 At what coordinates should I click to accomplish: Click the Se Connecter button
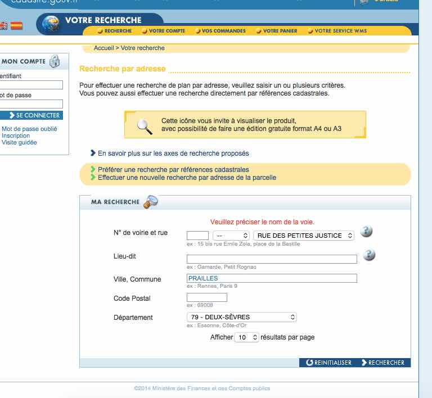pos(32,115)
